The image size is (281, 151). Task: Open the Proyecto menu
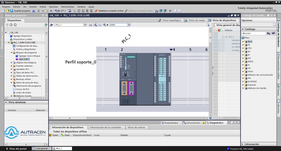point(6,7)
